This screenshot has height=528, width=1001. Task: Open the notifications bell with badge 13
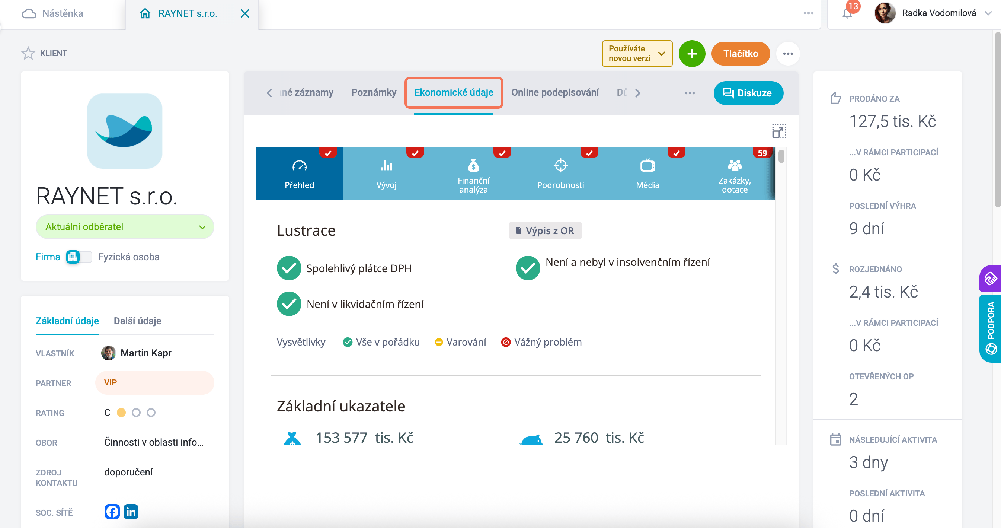(x=848, y=13)
